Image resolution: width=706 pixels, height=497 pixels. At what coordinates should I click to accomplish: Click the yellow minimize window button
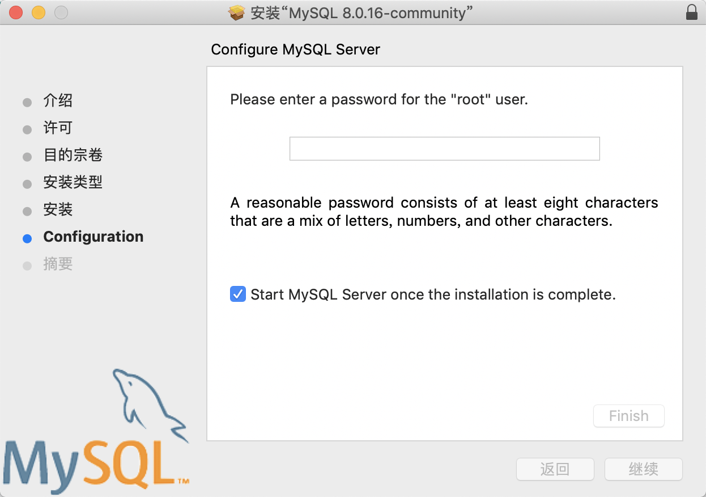(38, 12)
